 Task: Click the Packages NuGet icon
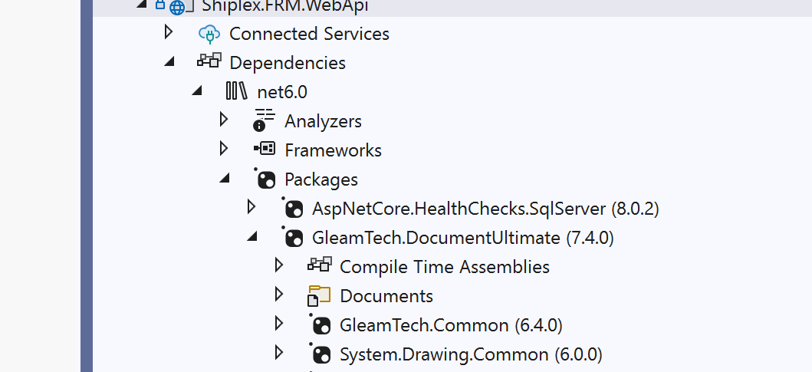[265, 179]
